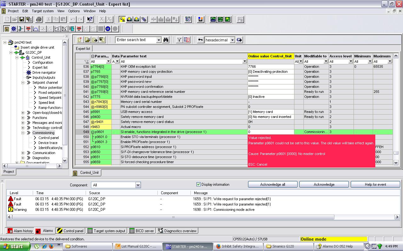Open context help with the arrow-question icon
Viewport: 403px width, 251px height.
(x=90, y=19)
